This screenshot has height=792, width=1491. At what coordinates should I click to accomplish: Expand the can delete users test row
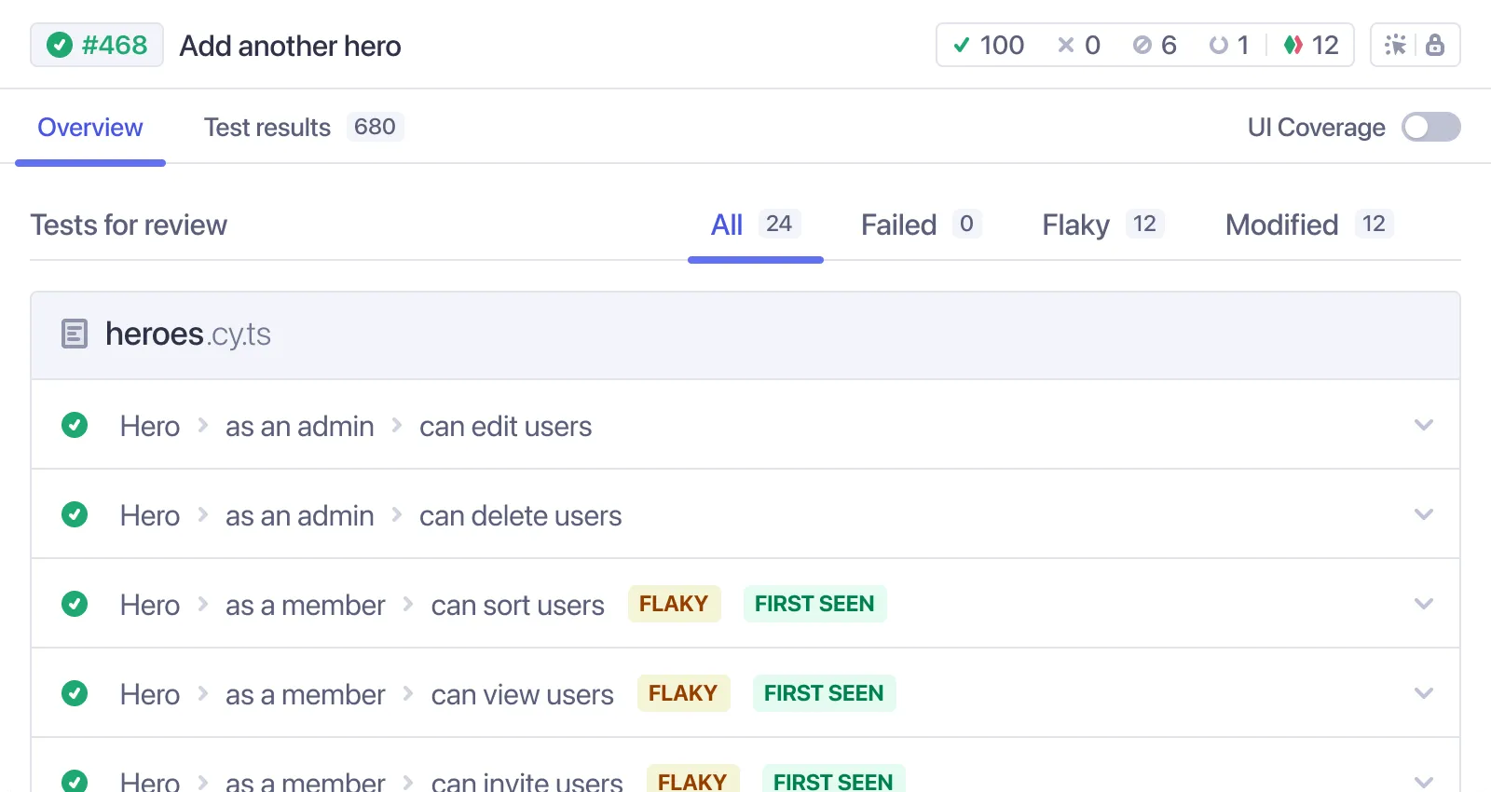[1423, 514]
